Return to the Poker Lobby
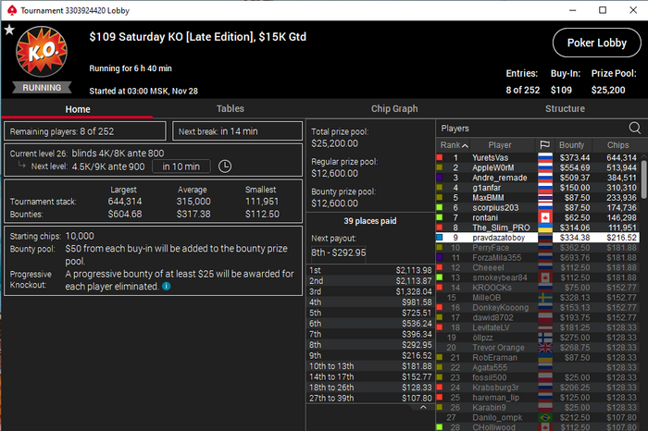 pyautogui.click(x=597, y=43)
